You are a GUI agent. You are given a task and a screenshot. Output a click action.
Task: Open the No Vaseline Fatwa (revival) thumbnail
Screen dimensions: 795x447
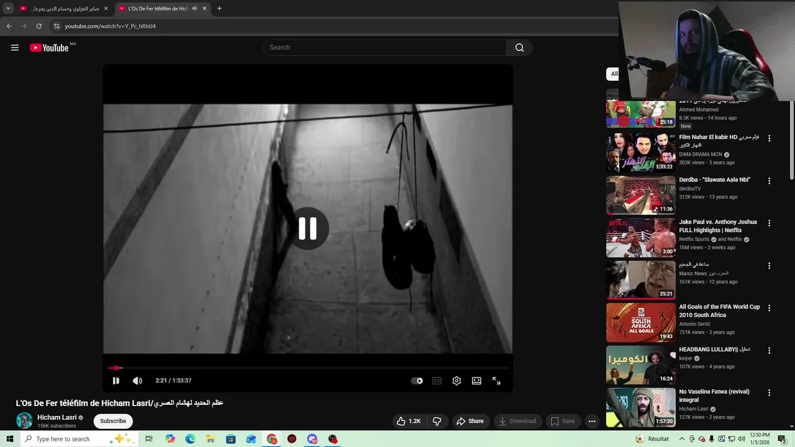pyautogui.click(x=640, y=407)
